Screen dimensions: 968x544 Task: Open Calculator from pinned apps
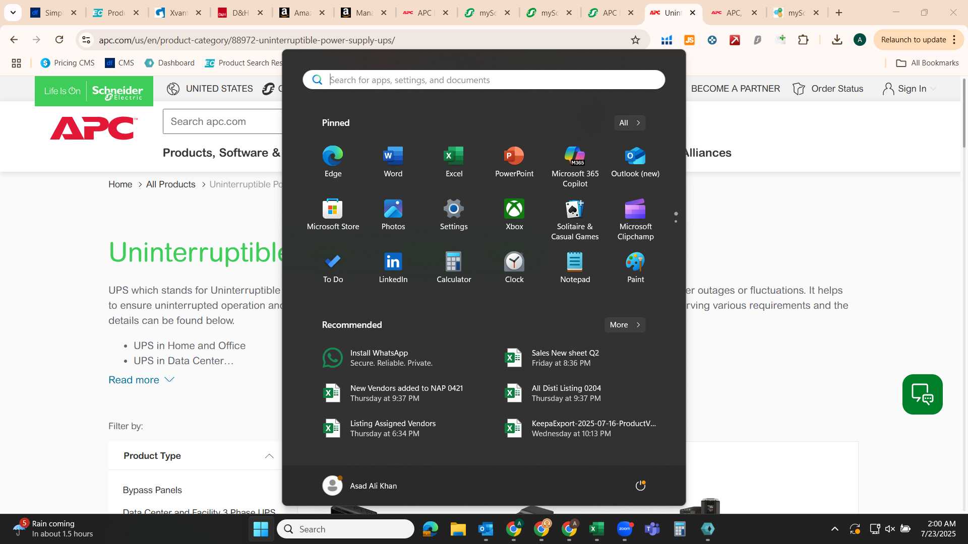pyautogui.click(x=454, y=268)
